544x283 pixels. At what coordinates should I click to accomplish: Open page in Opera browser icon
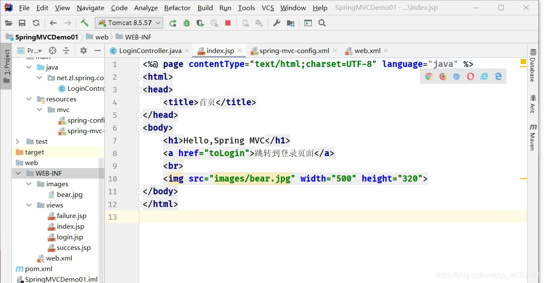point(471,76)
